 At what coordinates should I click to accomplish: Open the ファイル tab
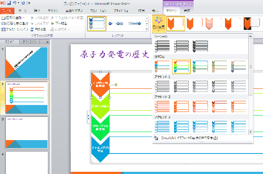click(x=7, y=11)
